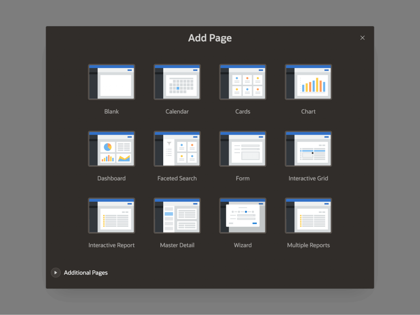Click the Master Detail label

[177, 245]
